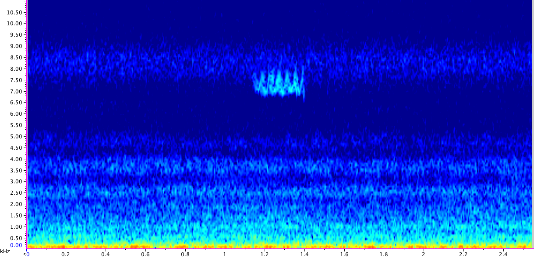The image size is (534, 258).
Task: Click the 5.00 frequency axis label
Action: point(16,137)
